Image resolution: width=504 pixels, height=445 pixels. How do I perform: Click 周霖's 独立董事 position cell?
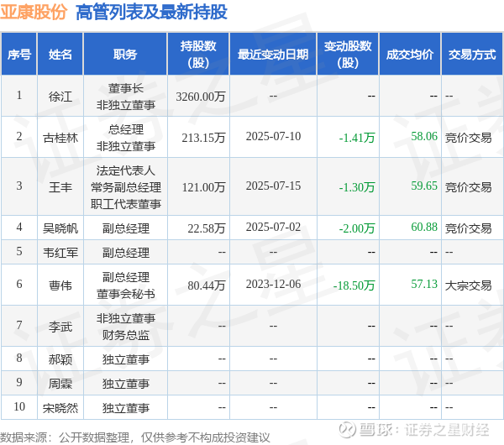(126, 384)
